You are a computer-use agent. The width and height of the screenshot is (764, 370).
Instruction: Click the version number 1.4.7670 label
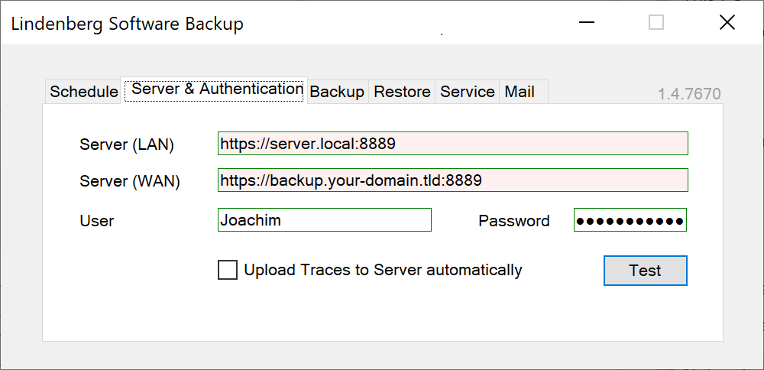point(689,93)
